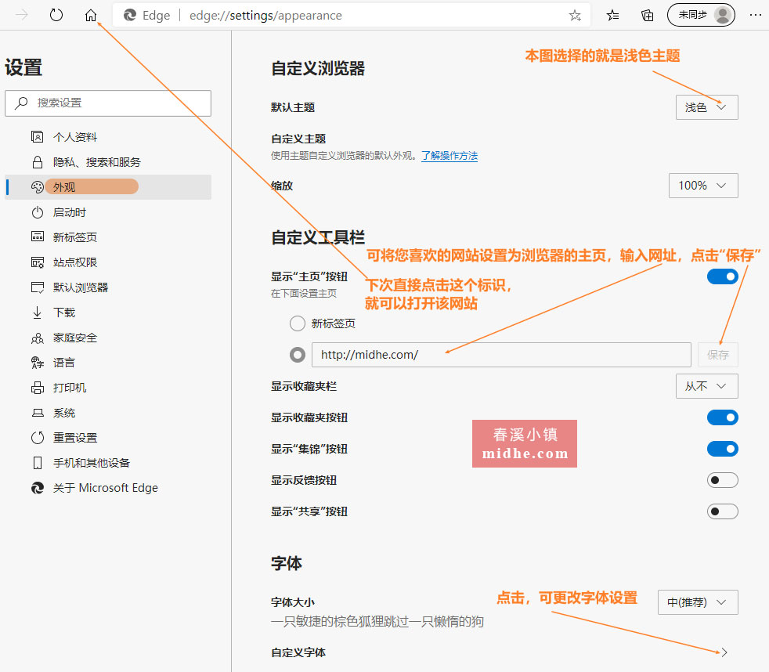Viewport: 769px width, 672px height.
Task: Open the 重置设置 section
Action: 108,438
